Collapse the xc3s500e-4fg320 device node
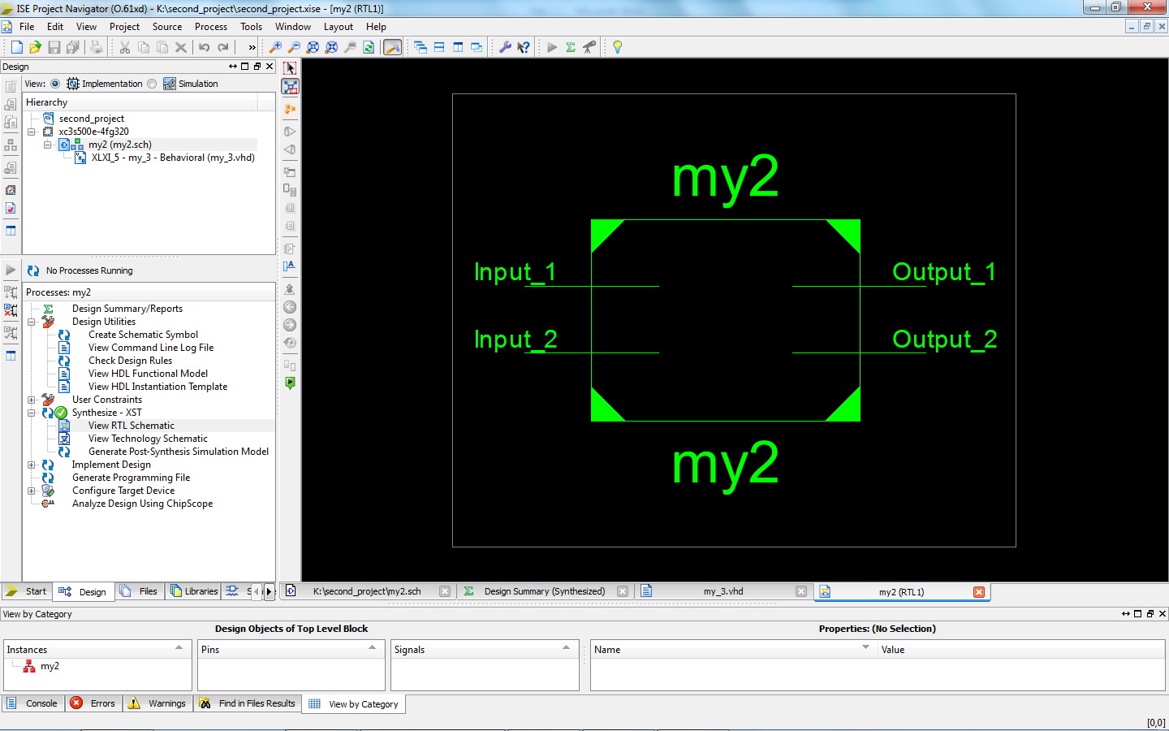This screenshot has width=1169, height=731. pyautogui.click(x=32, y=132)
